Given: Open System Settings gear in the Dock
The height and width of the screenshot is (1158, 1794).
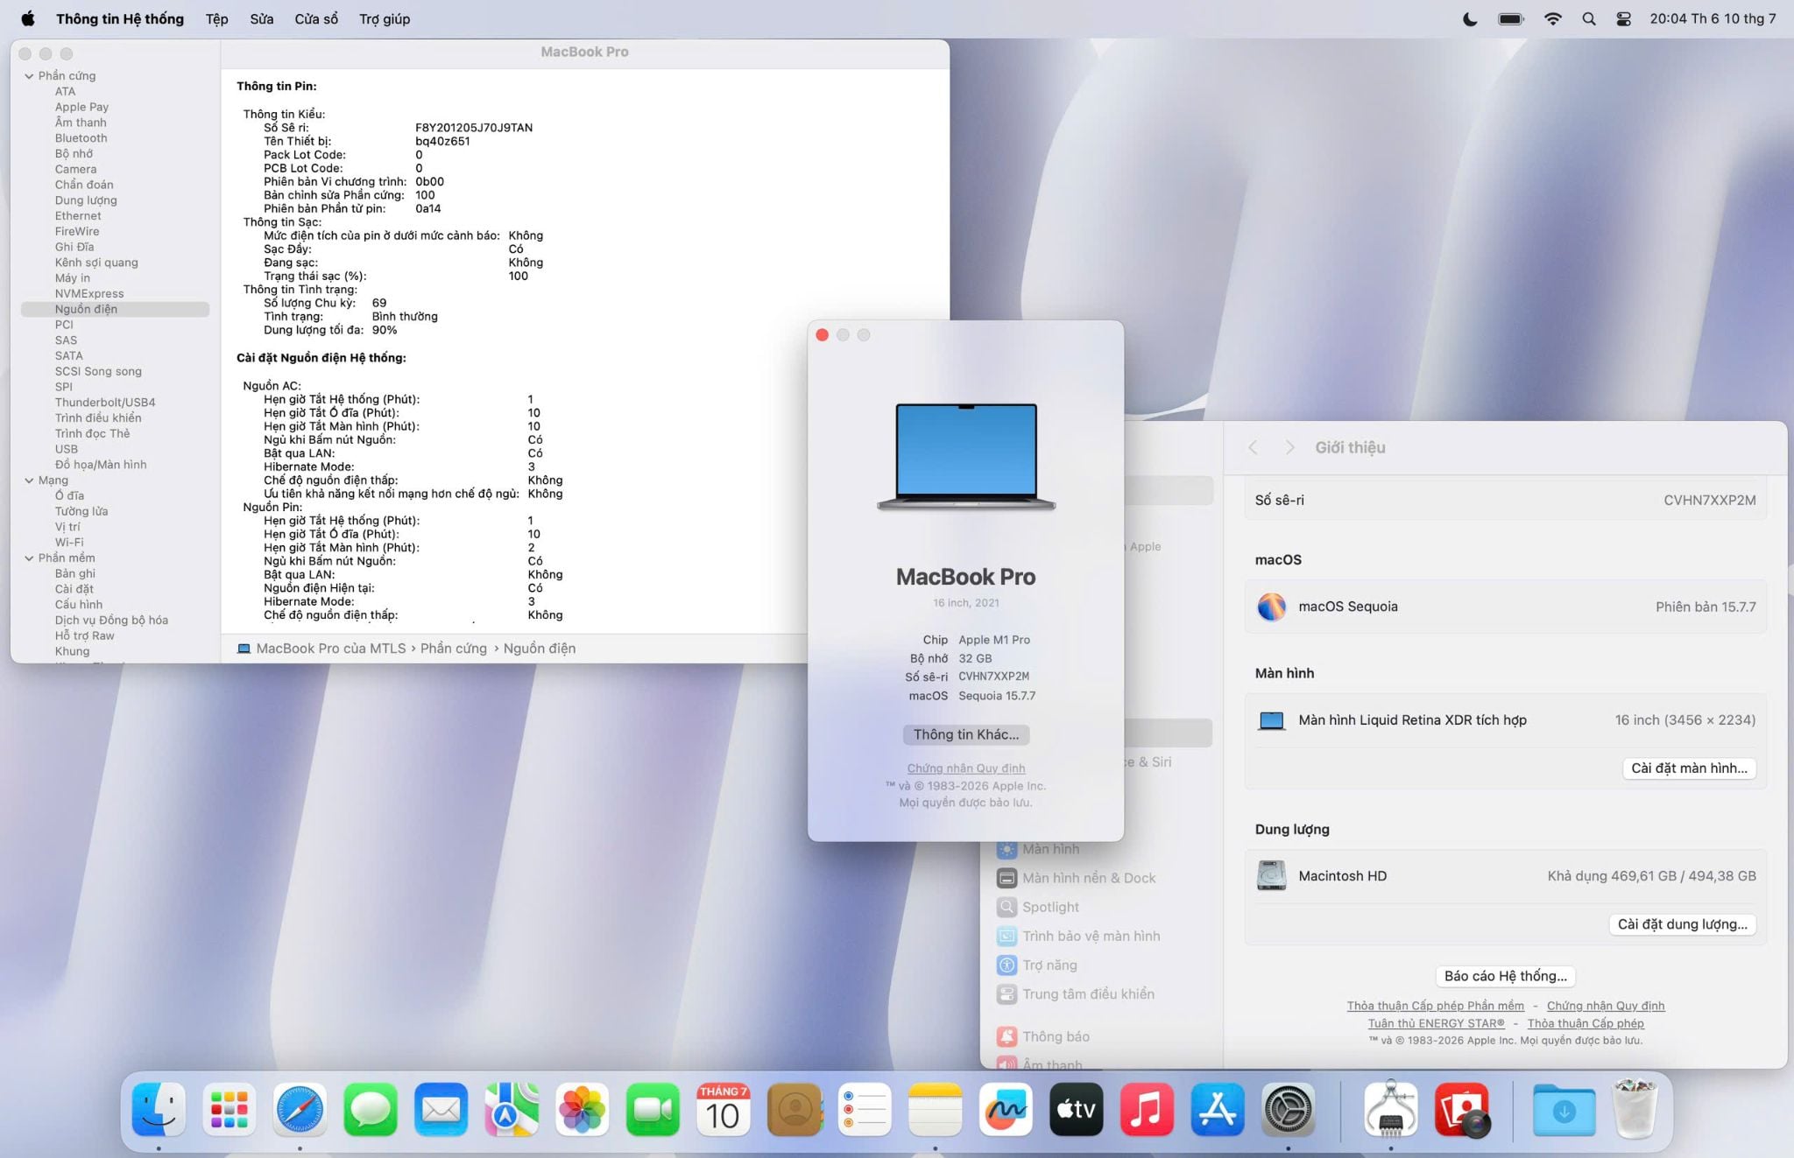Looking at the screenshot, I should (x=1288, y=1109).
